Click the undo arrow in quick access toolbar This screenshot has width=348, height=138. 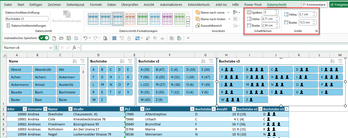click(85, 38)
